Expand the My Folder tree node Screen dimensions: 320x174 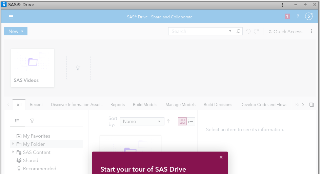pos(13,144)
